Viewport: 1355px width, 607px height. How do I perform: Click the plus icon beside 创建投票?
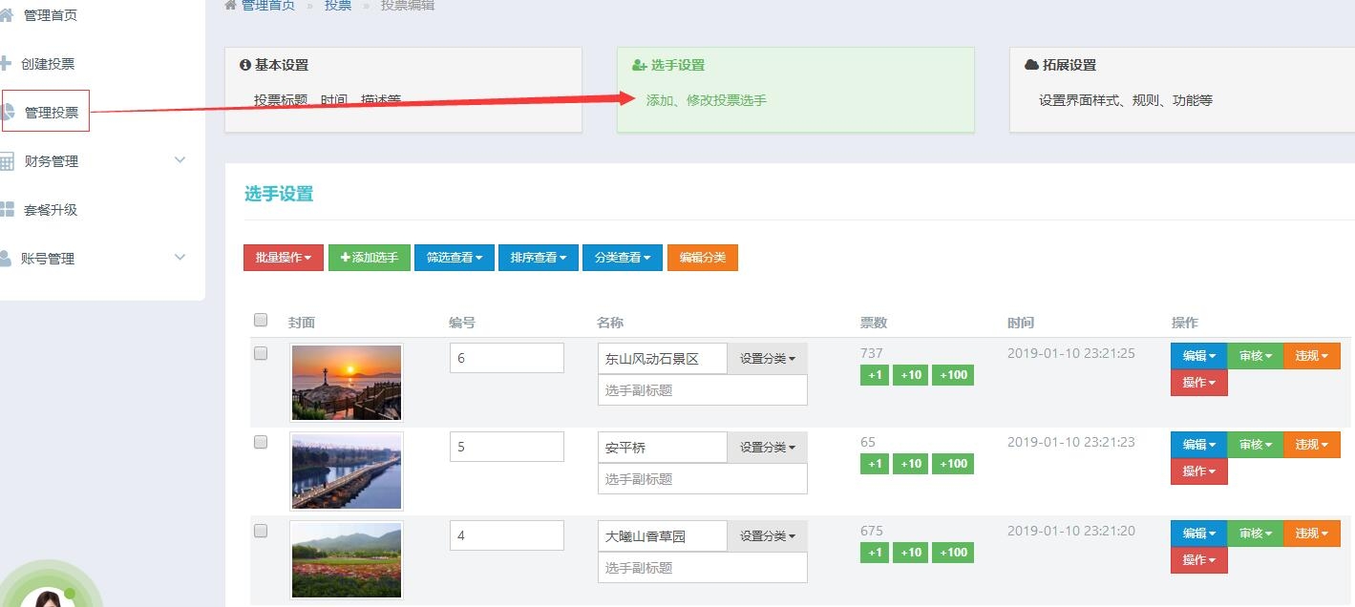(5, 64)
